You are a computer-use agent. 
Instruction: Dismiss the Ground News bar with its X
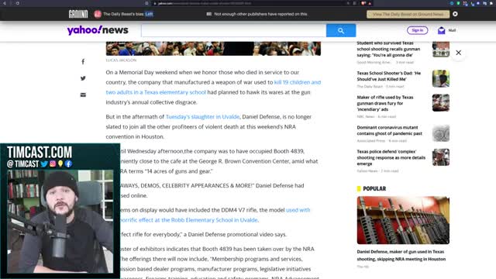point(455,14)
